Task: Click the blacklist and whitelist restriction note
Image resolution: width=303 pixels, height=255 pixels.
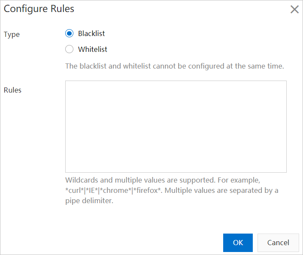Action: (x=174, y=66)
